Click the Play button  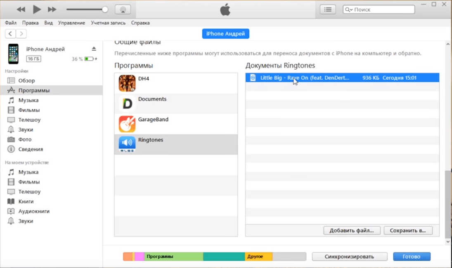coord(37,9)
